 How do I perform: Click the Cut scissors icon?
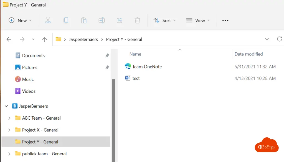[x=48, y=20]
